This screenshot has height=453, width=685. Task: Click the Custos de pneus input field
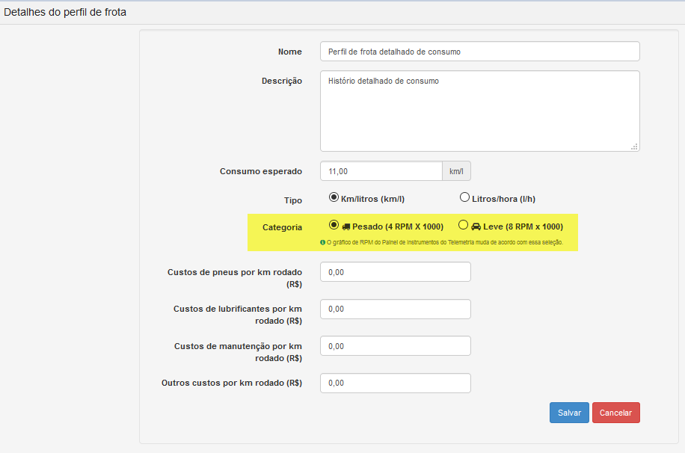click(396, 272)
